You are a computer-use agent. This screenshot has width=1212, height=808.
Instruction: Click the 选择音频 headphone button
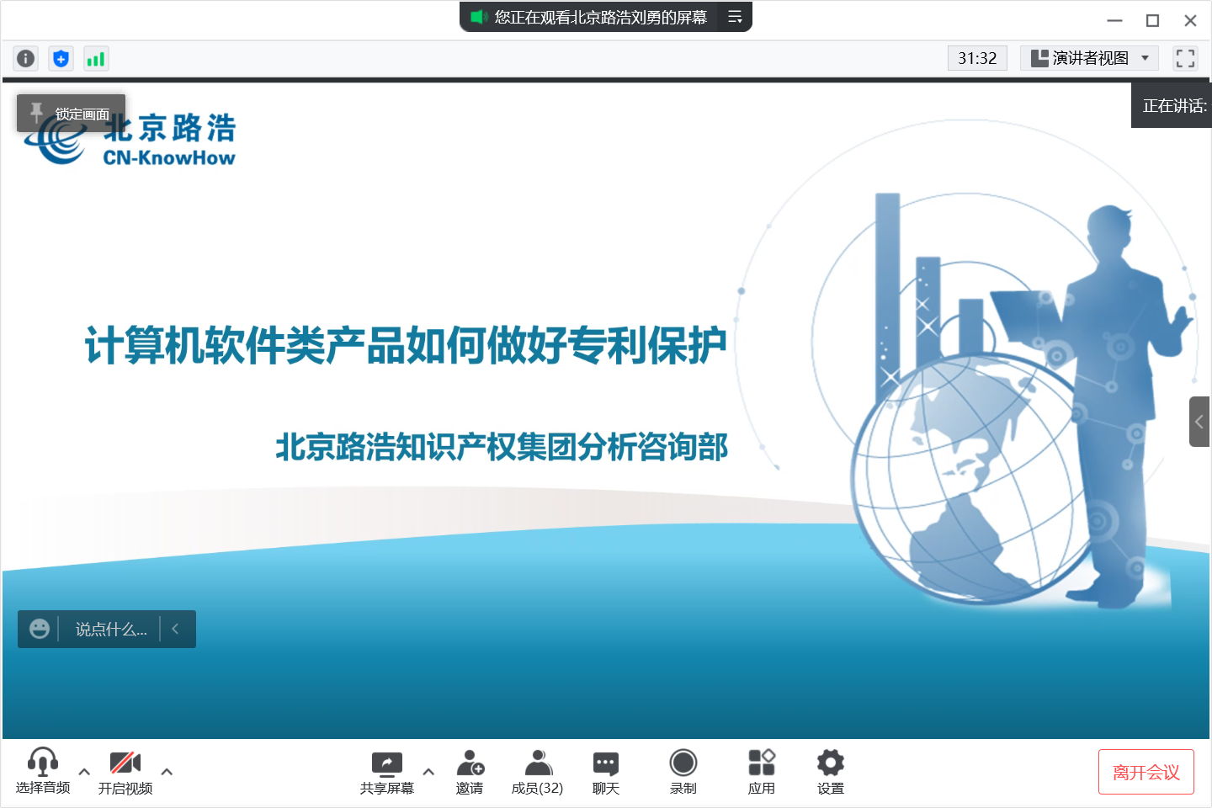click(43, 771)
